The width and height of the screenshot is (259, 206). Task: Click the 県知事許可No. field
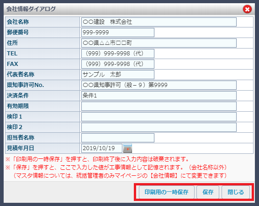coord(159,85)
